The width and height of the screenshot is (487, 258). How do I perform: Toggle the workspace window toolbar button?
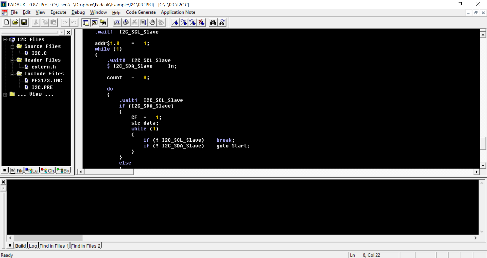(x=86, y=23)
